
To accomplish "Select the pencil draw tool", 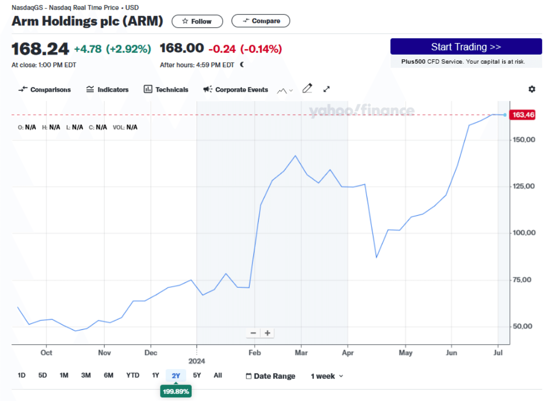I will click(x=307, y=89).
